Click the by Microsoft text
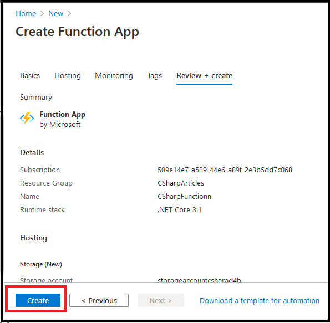 click(x=60, y=124)
